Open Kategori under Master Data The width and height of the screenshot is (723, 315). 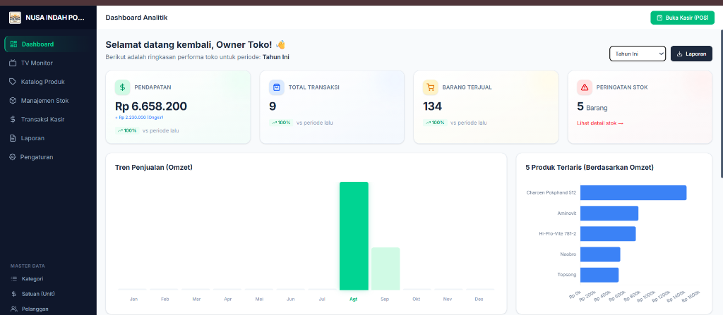coord(48,278)
